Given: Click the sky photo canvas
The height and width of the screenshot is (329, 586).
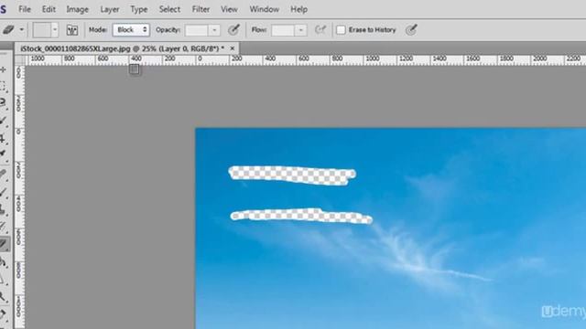Looking at the screenshot, I should point(391,228).
